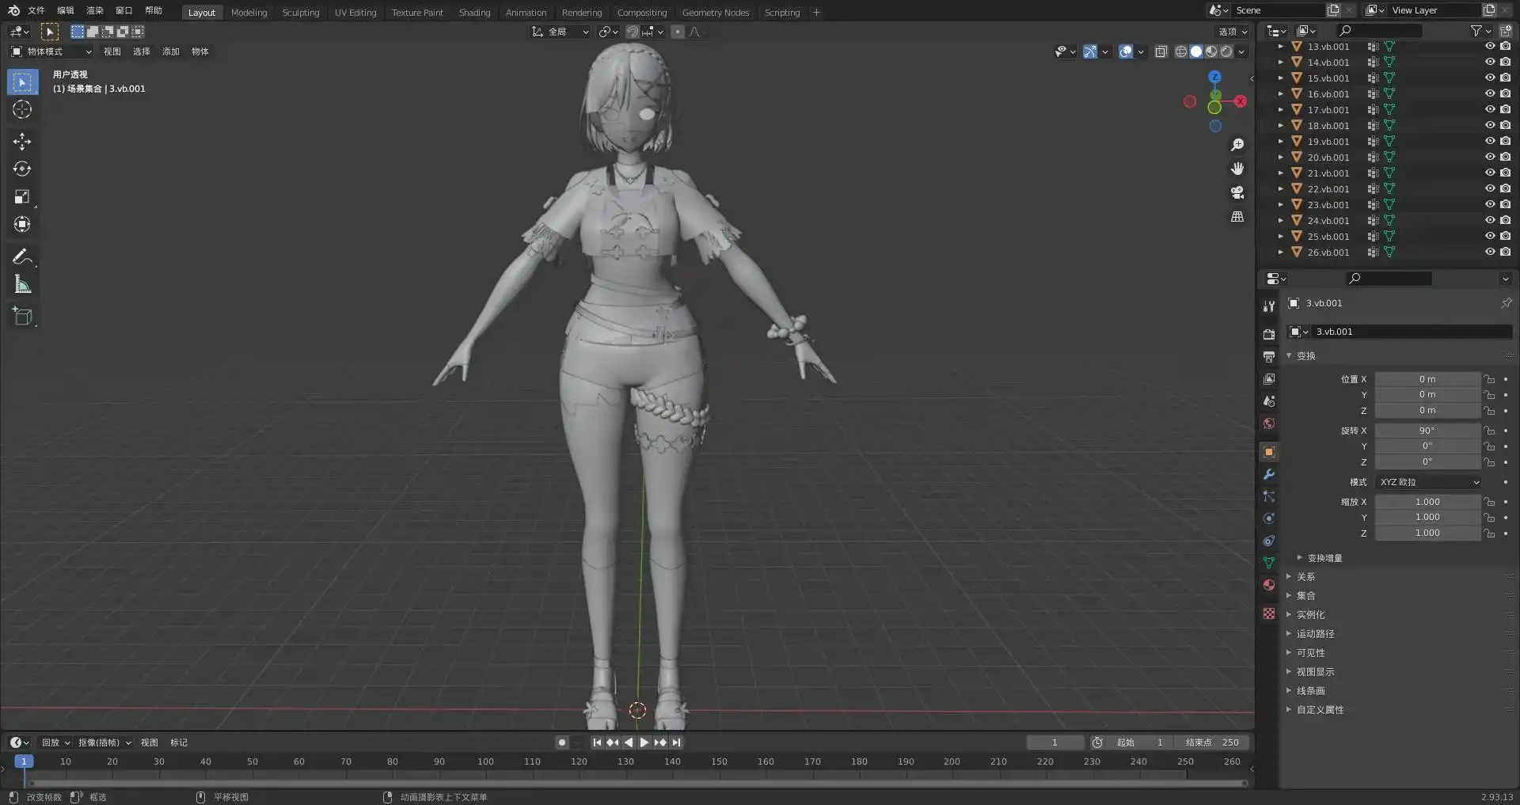Click the 选项 options button
1520x805 pixels.
click(x=1233, y=32)
